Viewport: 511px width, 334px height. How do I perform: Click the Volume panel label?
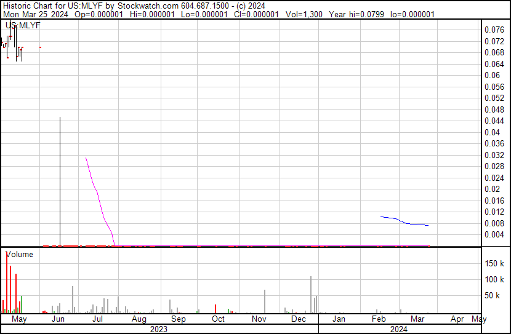[x=20, y=254]
